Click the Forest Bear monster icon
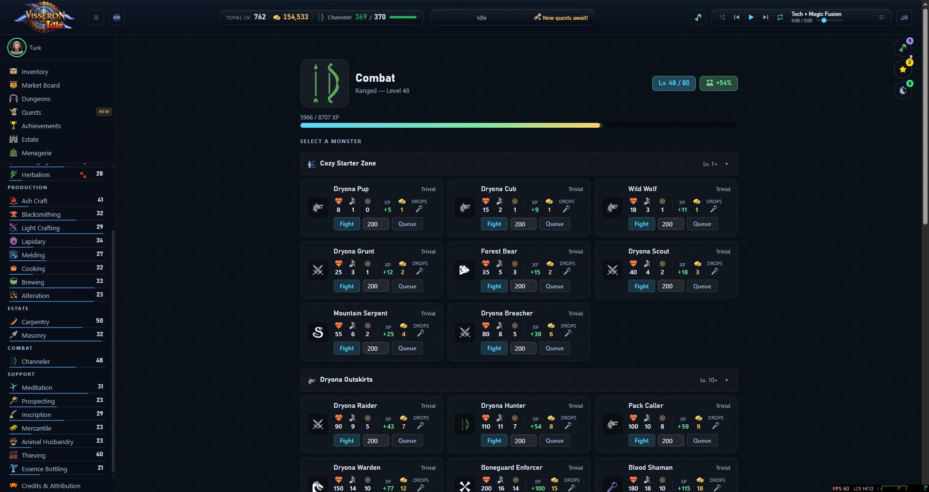The width and height of the screenshot is (929, 492). click(465, 270)
